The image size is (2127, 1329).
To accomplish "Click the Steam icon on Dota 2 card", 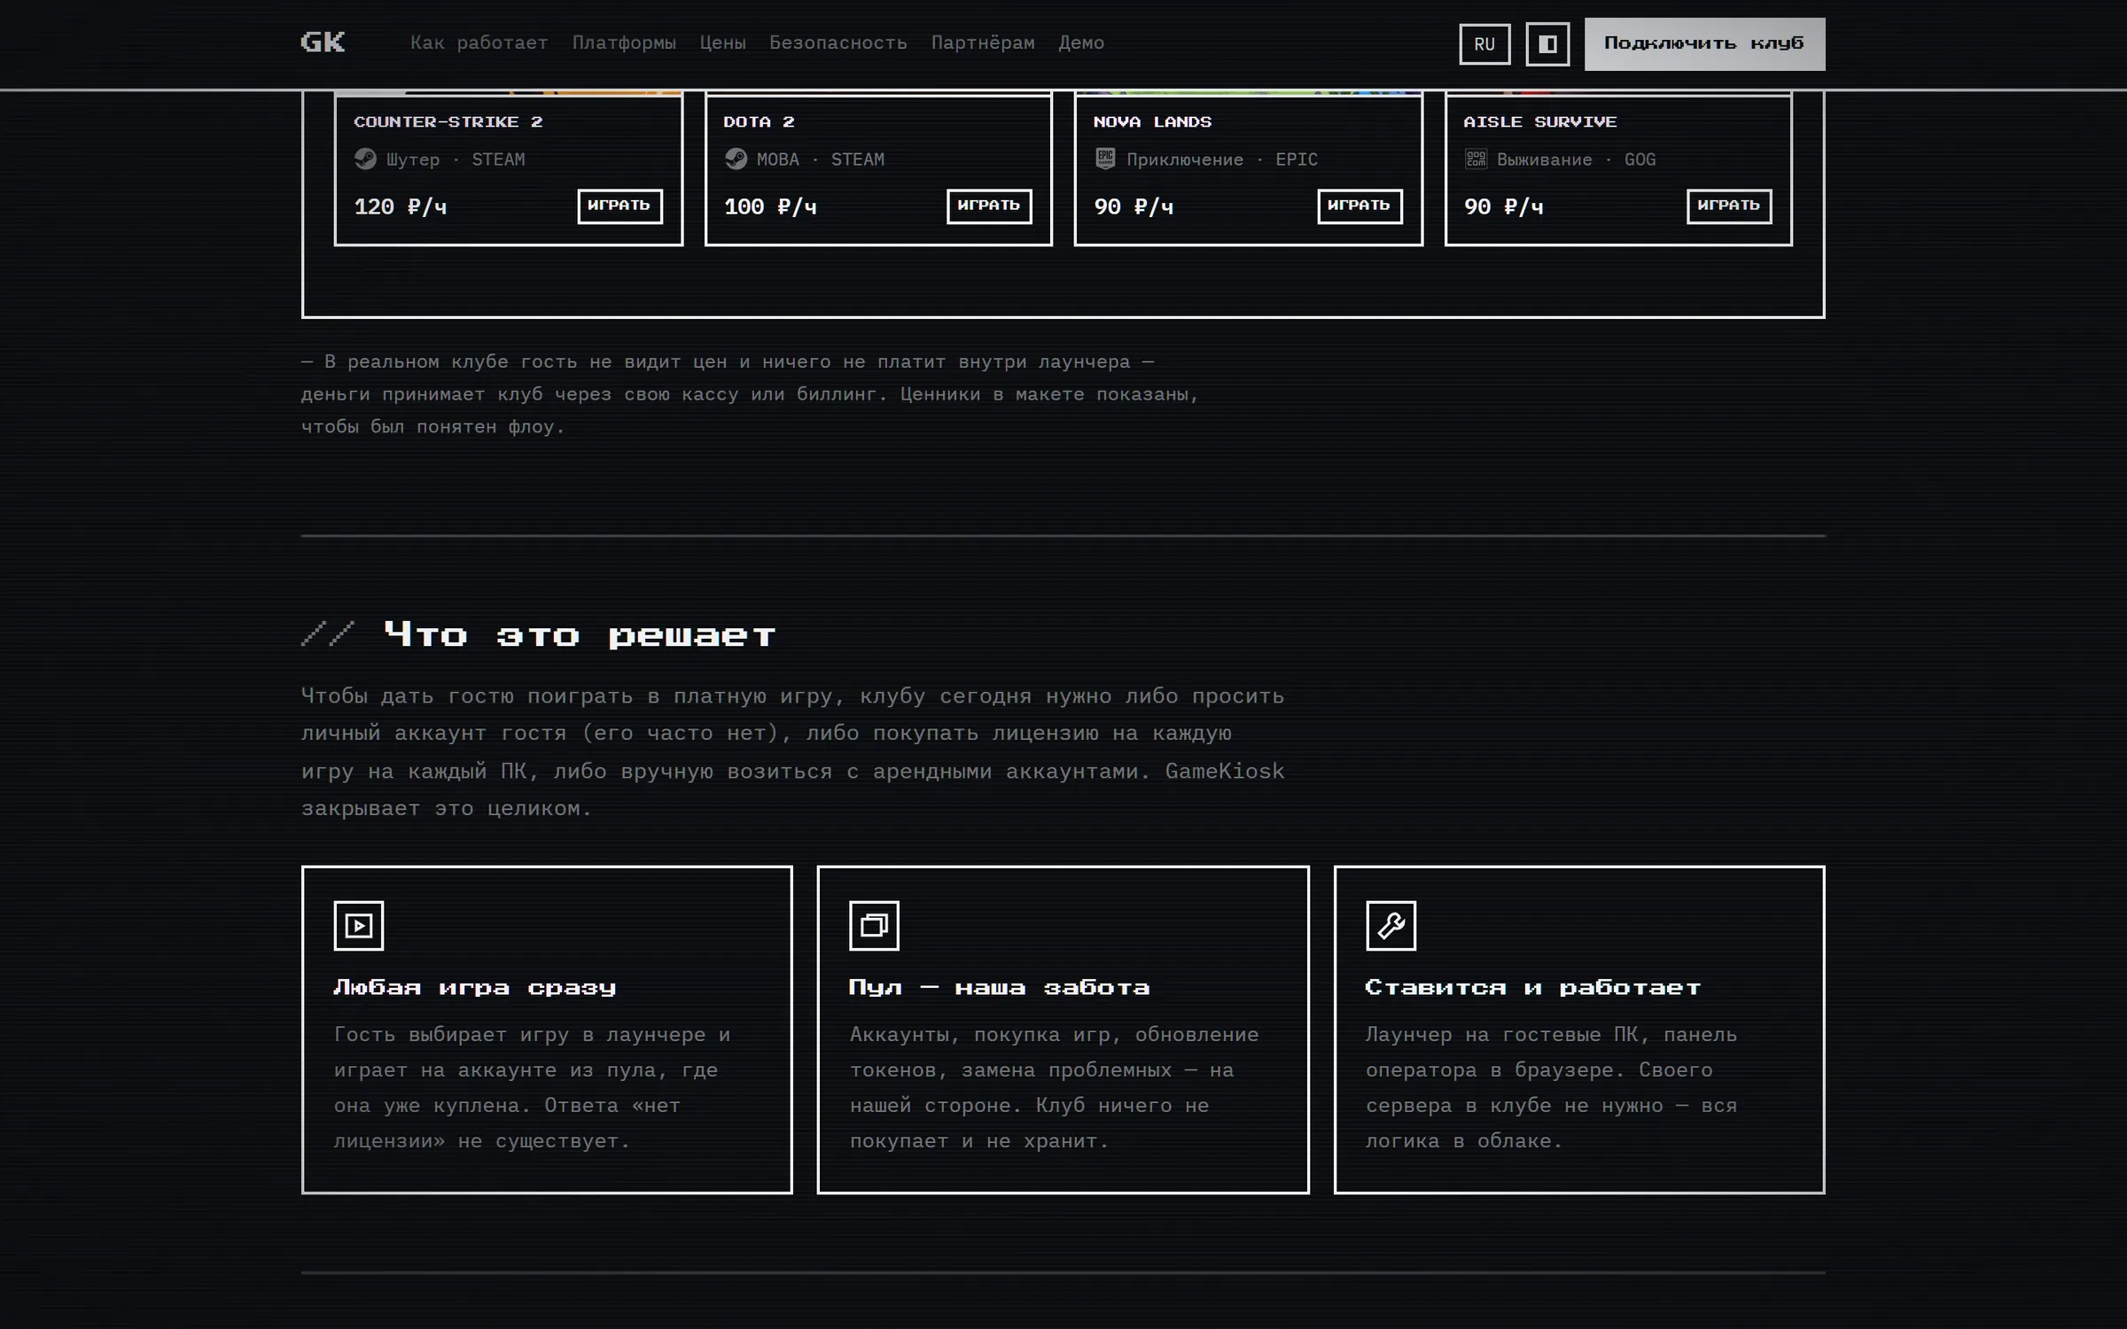I will pos(736,159).
